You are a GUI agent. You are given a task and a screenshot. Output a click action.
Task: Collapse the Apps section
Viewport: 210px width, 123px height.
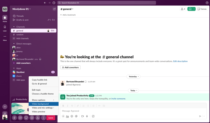[x=14, y=68]
